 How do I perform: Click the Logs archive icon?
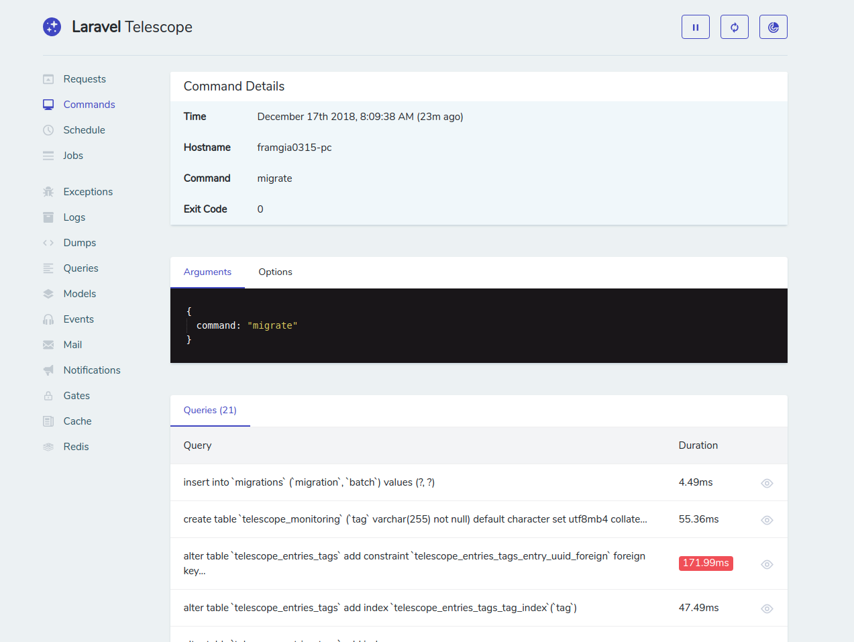click(x=48, y=217)
